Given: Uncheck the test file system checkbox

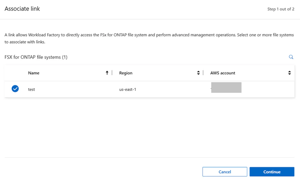Looking at the screenshot, I should tap(15, 88).
